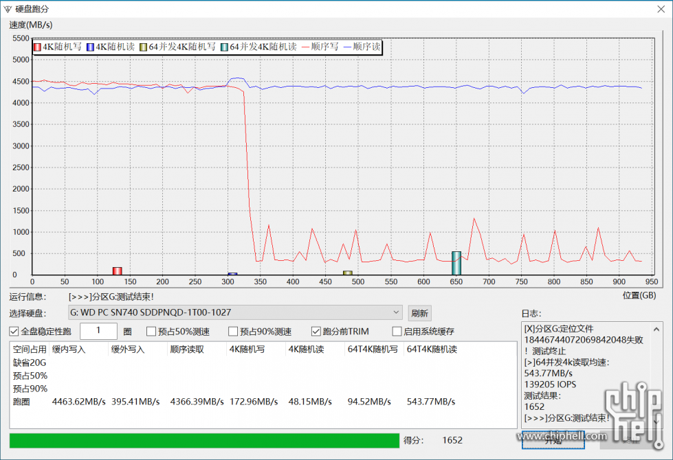Click the 64T4K随机读 column header
The height and width of the screenshot is (460, 673).
pyautogui.click(x=433, y=349)
